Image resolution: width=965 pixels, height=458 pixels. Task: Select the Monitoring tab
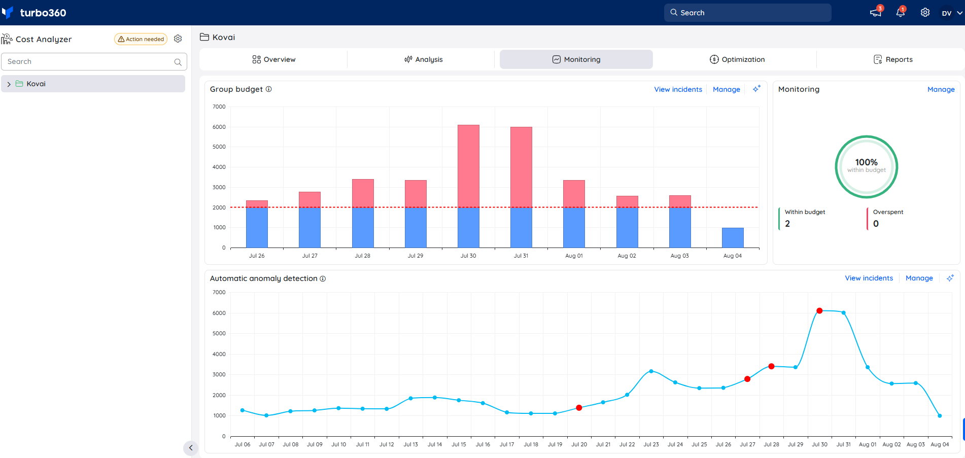click(576, 59)
